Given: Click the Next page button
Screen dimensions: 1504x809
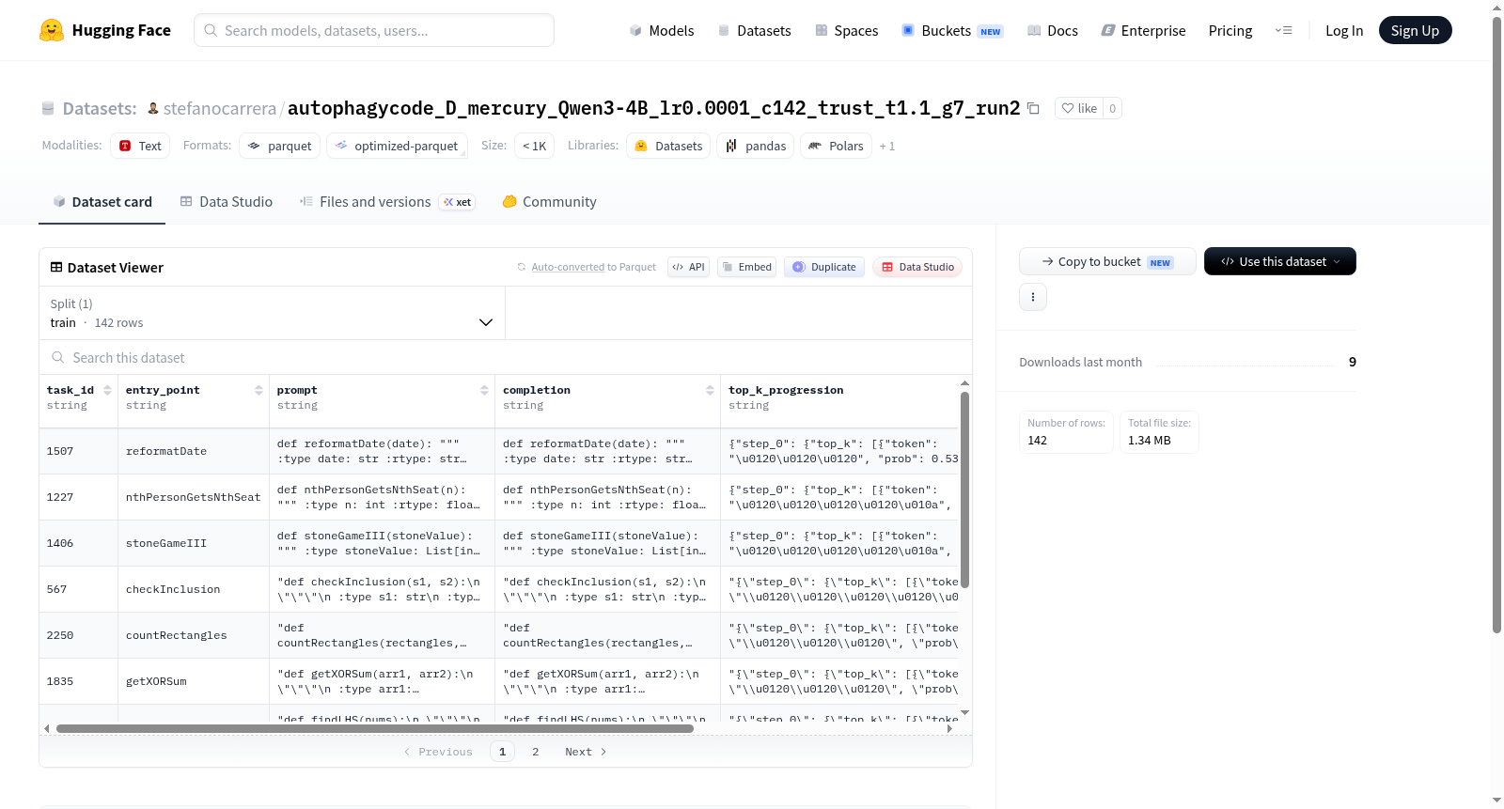Looking at the screenshot, I should click(586, 752).
